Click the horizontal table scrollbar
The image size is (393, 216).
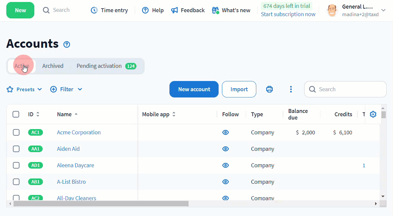(101, 204)
